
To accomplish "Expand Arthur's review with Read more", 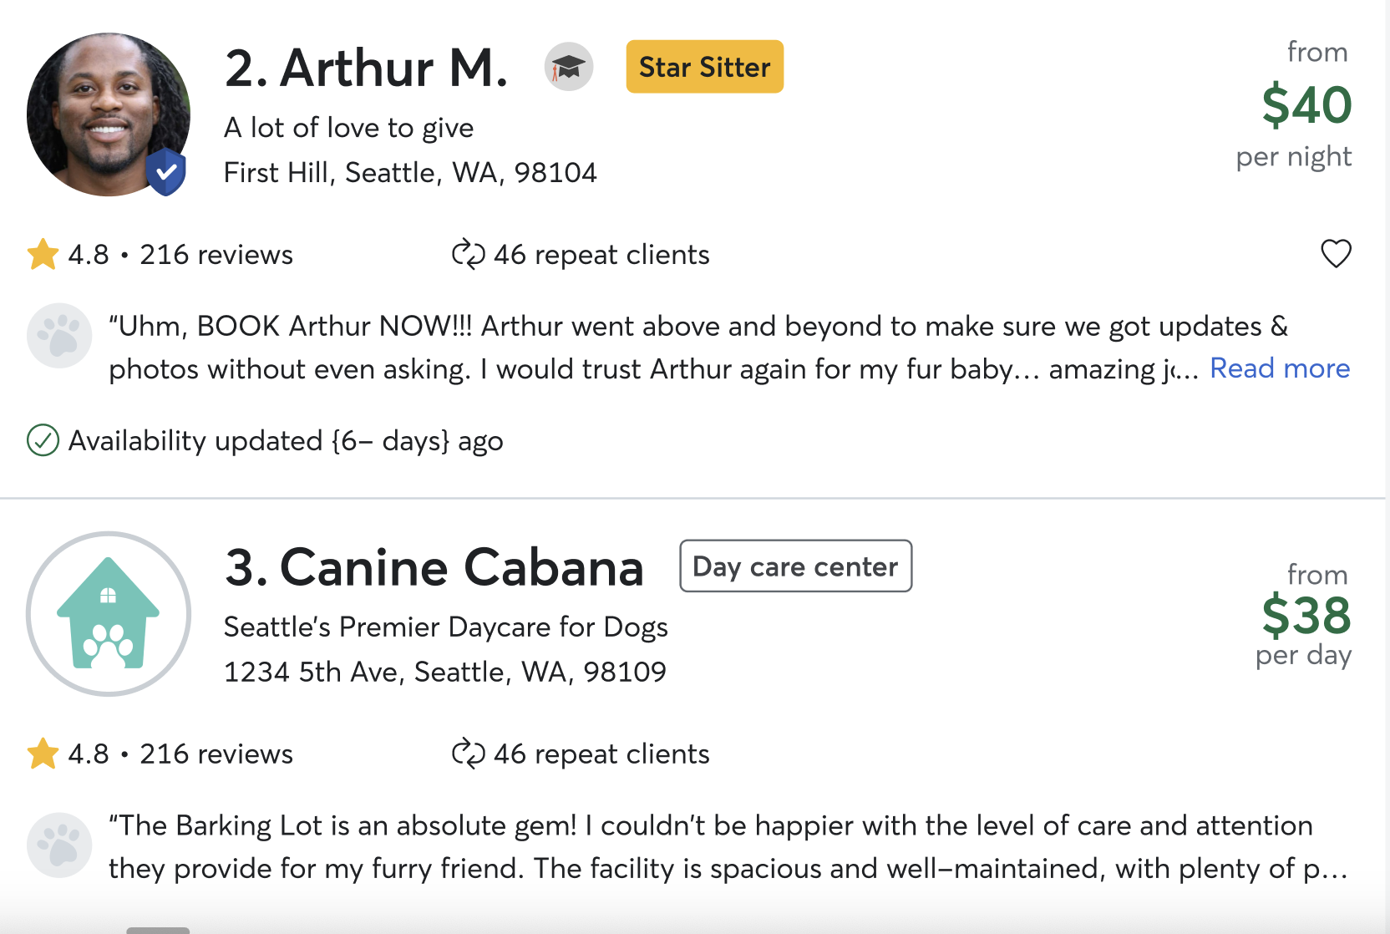I will tap(1280, 368).
